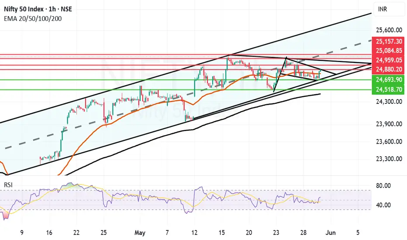407x240 pixels.
Task: Select the 24,518.70 green support label
Action: pos(389,89)
